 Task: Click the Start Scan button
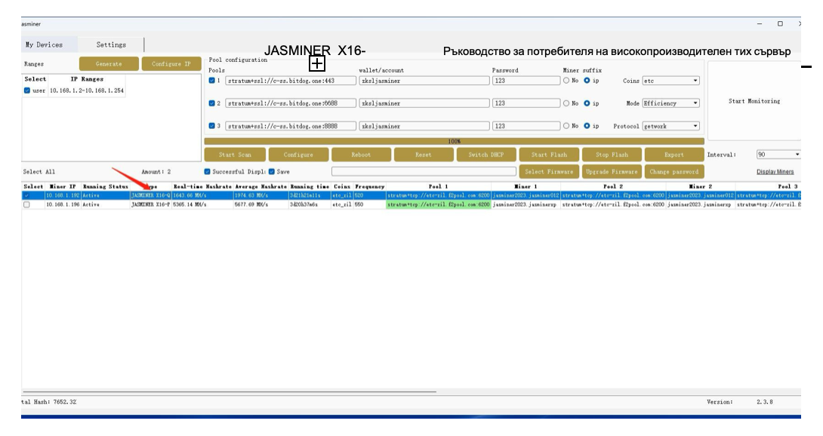tap(235, 155)
